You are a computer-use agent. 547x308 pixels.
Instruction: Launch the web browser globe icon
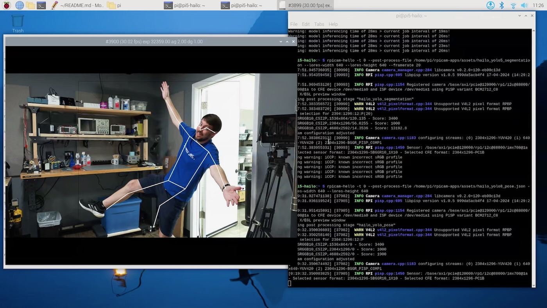click(x=20, y=5)
